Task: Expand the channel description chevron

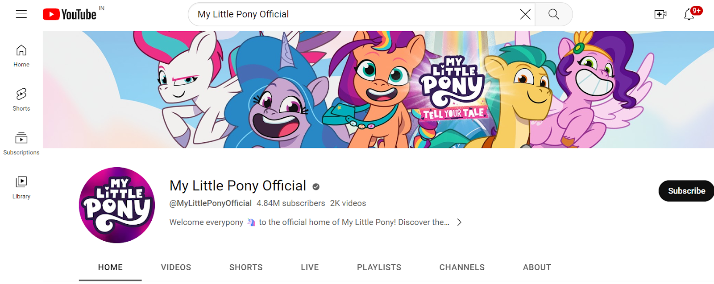Action: pyautogui.click(x=459, y=222)
